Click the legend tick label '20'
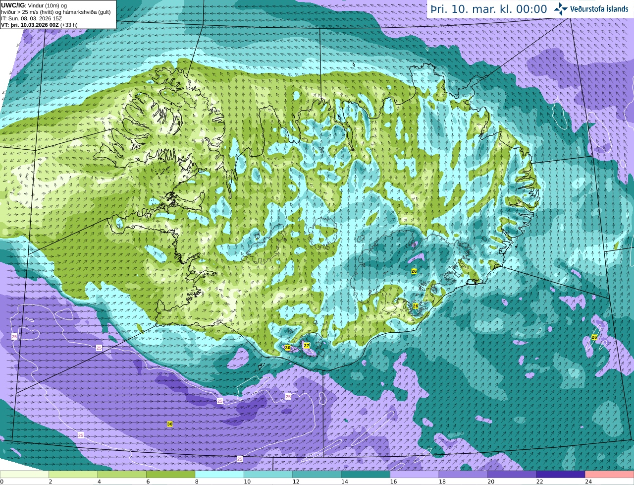 click(x=491, y=482)
